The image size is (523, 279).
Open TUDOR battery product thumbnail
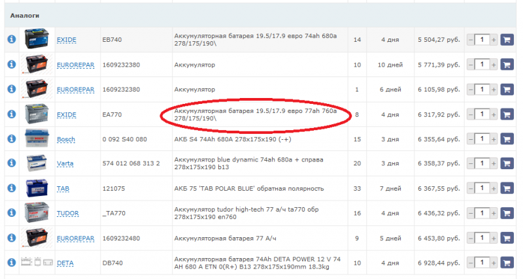click(x=37, y=212)
